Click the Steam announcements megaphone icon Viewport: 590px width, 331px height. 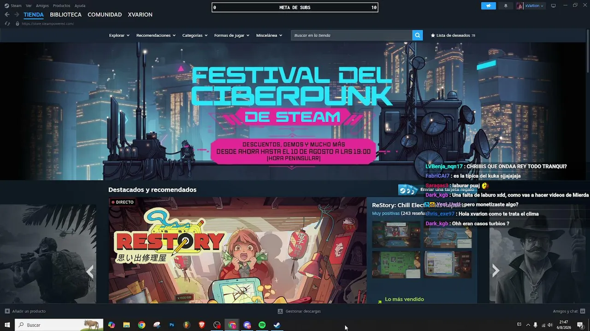[x=489, y=6]
